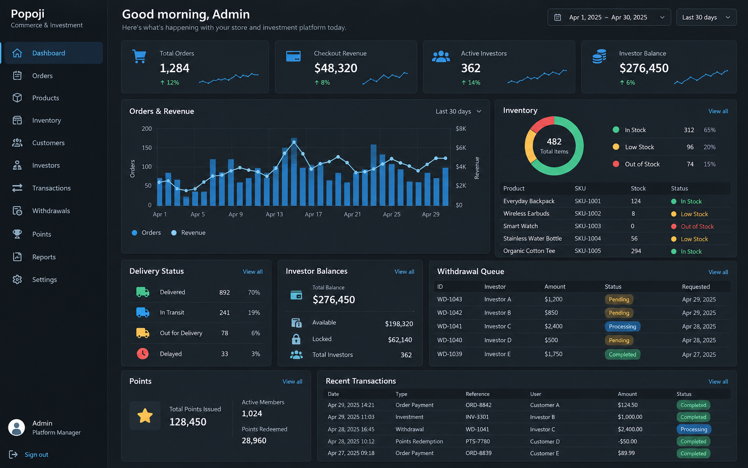Click the Sign out link
Screen dimensions: 748x468
click(36, 454)
